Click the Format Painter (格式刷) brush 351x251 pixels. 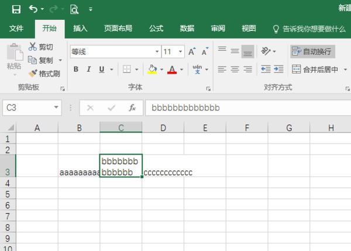(33, 74)
